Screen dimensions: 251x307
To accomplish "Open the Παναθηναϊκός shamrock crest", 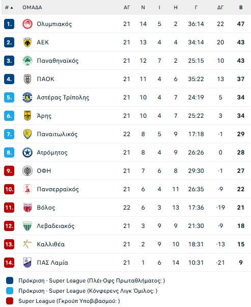I will 27,61.
